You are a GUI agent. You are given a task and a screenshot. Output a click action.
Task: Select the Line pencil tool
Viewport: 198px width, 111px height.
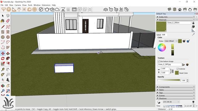click(x=3, y=27)
